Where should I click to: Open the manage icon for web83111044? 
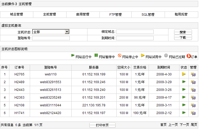point(193,105)
